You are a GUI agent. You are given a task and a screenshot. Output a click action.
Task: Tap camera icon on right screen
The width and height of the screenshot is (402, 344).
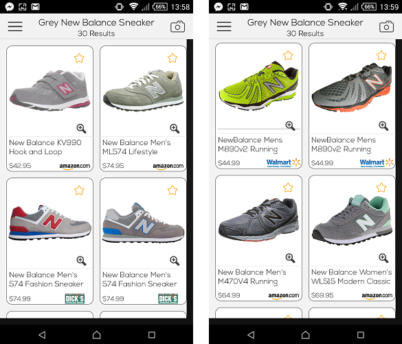tap(386, 27)
